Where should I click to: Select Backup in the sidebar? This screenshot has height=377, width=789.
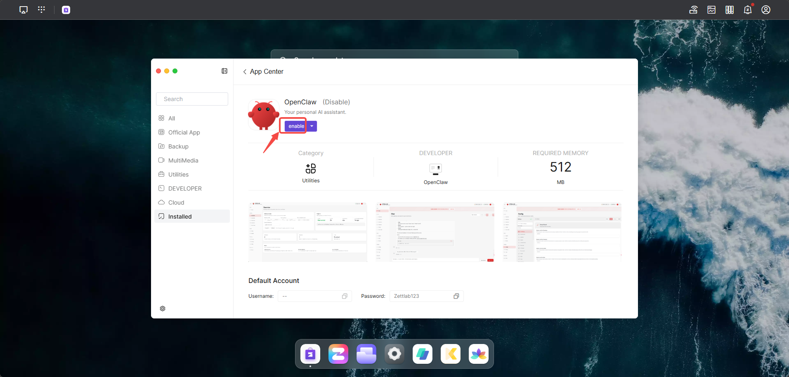178,146
